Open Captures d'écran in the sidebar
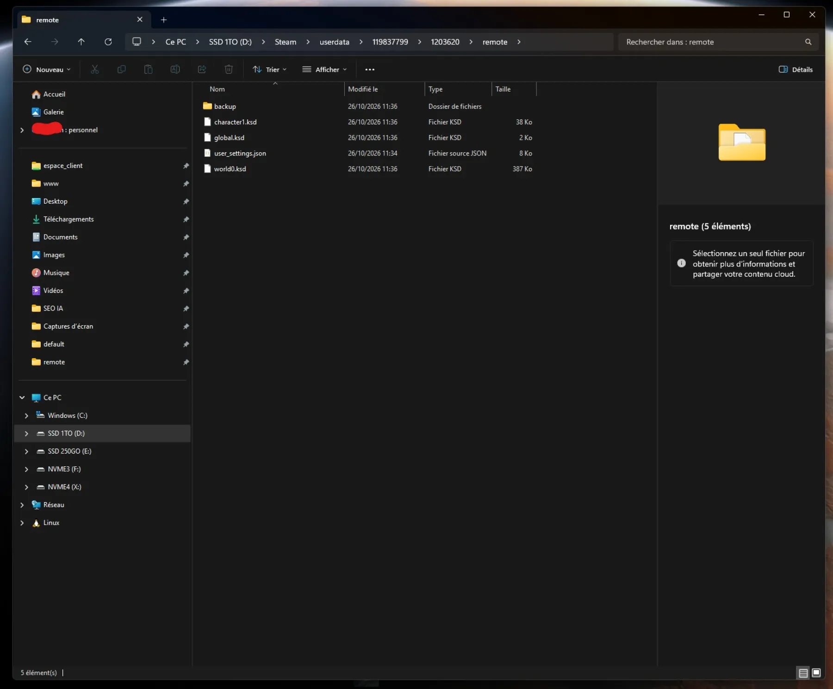The height and width of the screenshot is (689, 833). [x=68, y=326]
